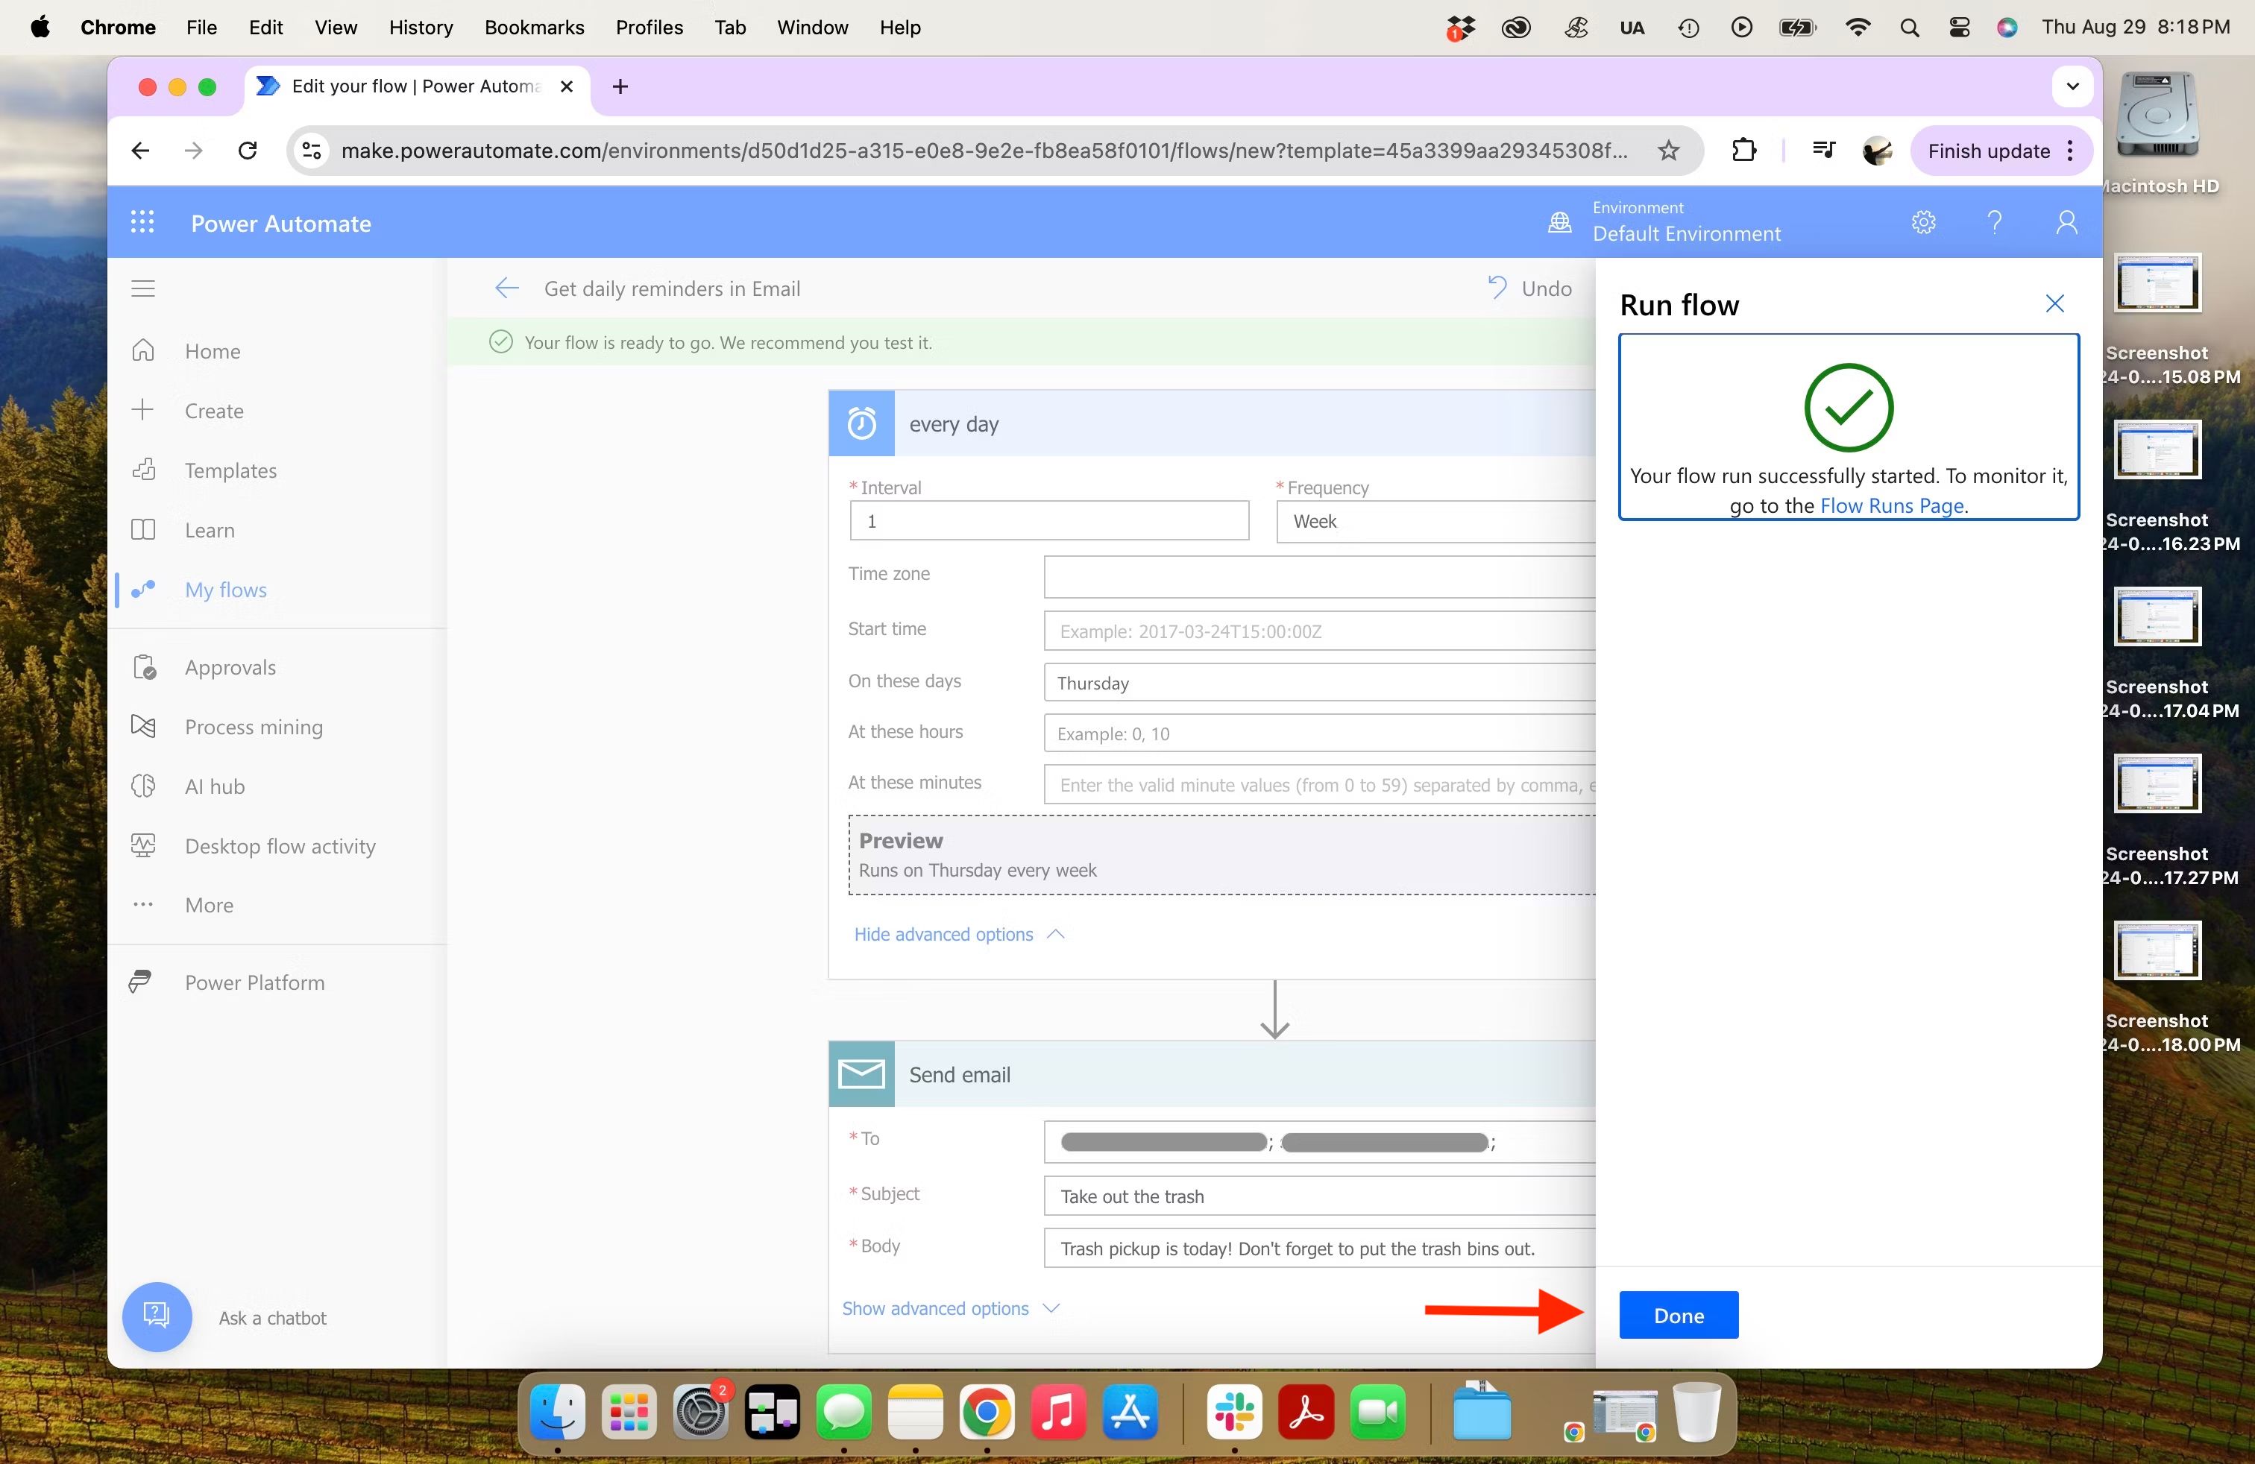Open the At these hours dropdown

point(1320,734)
